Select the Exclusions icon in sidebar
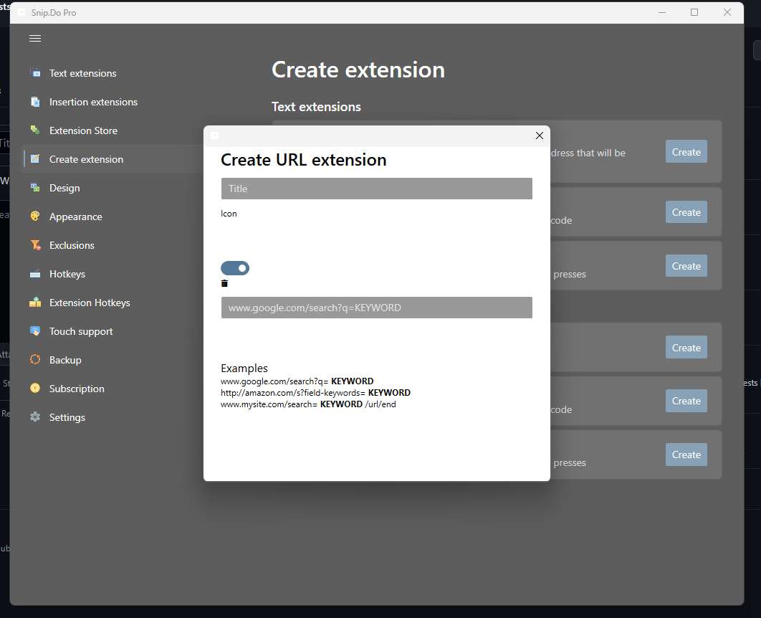The height and width of the screenshot is (618, 761). [x=34, y=244]
